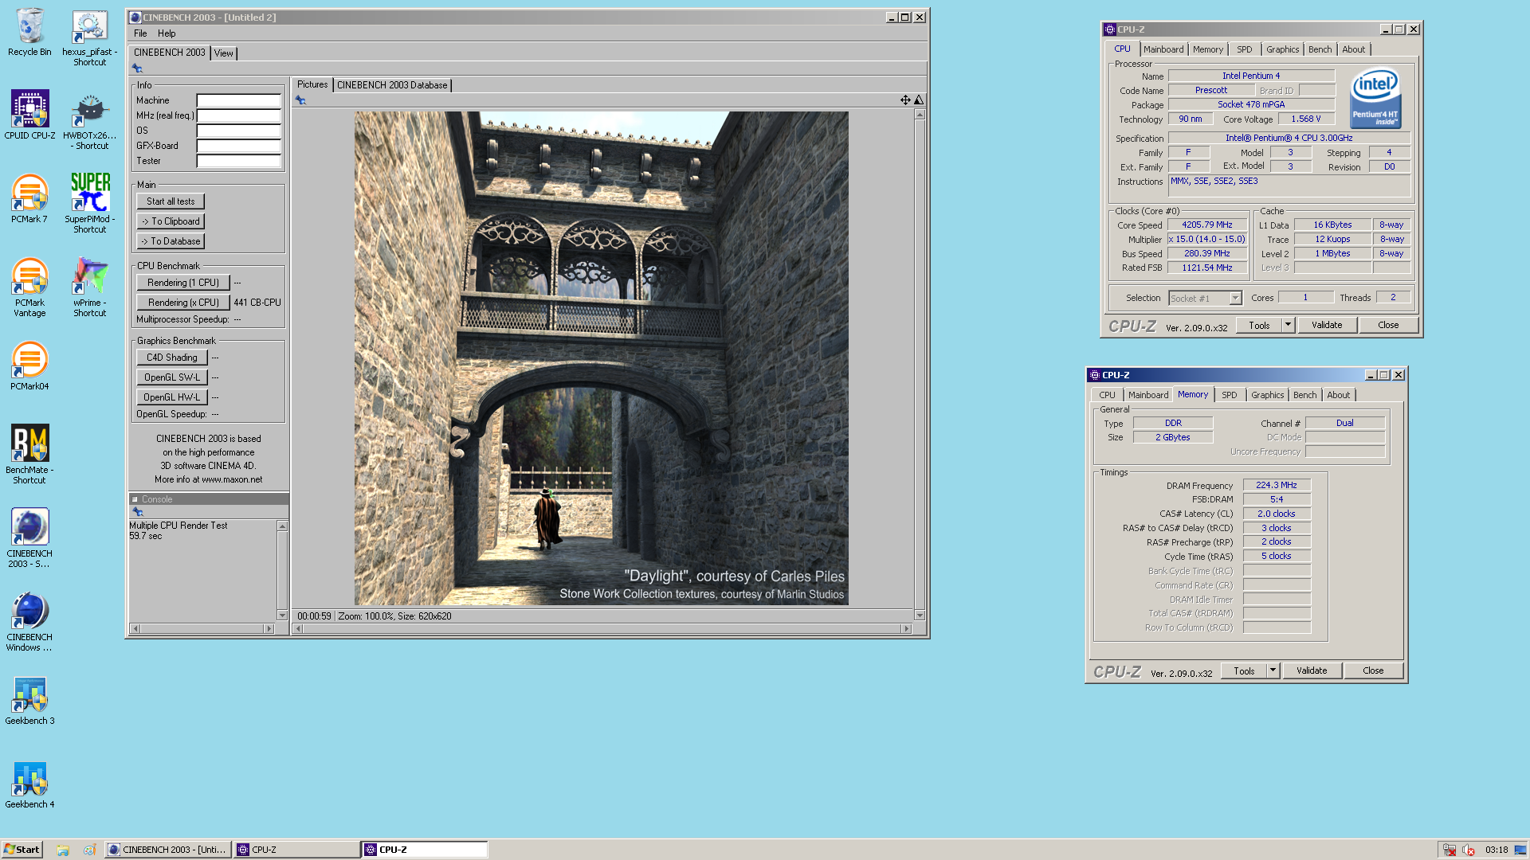Open the SuperPiMod shortcut icon
1530x860 pixels.
point(89,203)
